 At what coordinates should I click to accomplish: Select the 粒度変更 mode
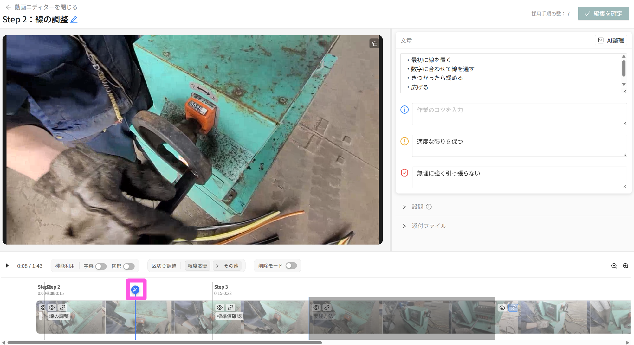pos(197,266)
